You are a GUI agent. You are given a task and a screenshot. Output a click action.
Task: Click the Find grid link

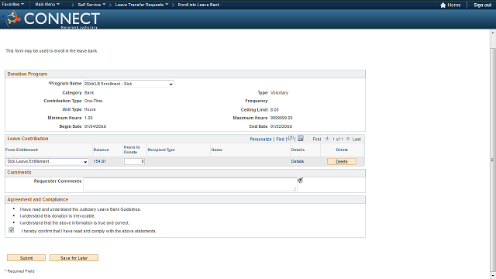tap(280, 139)
